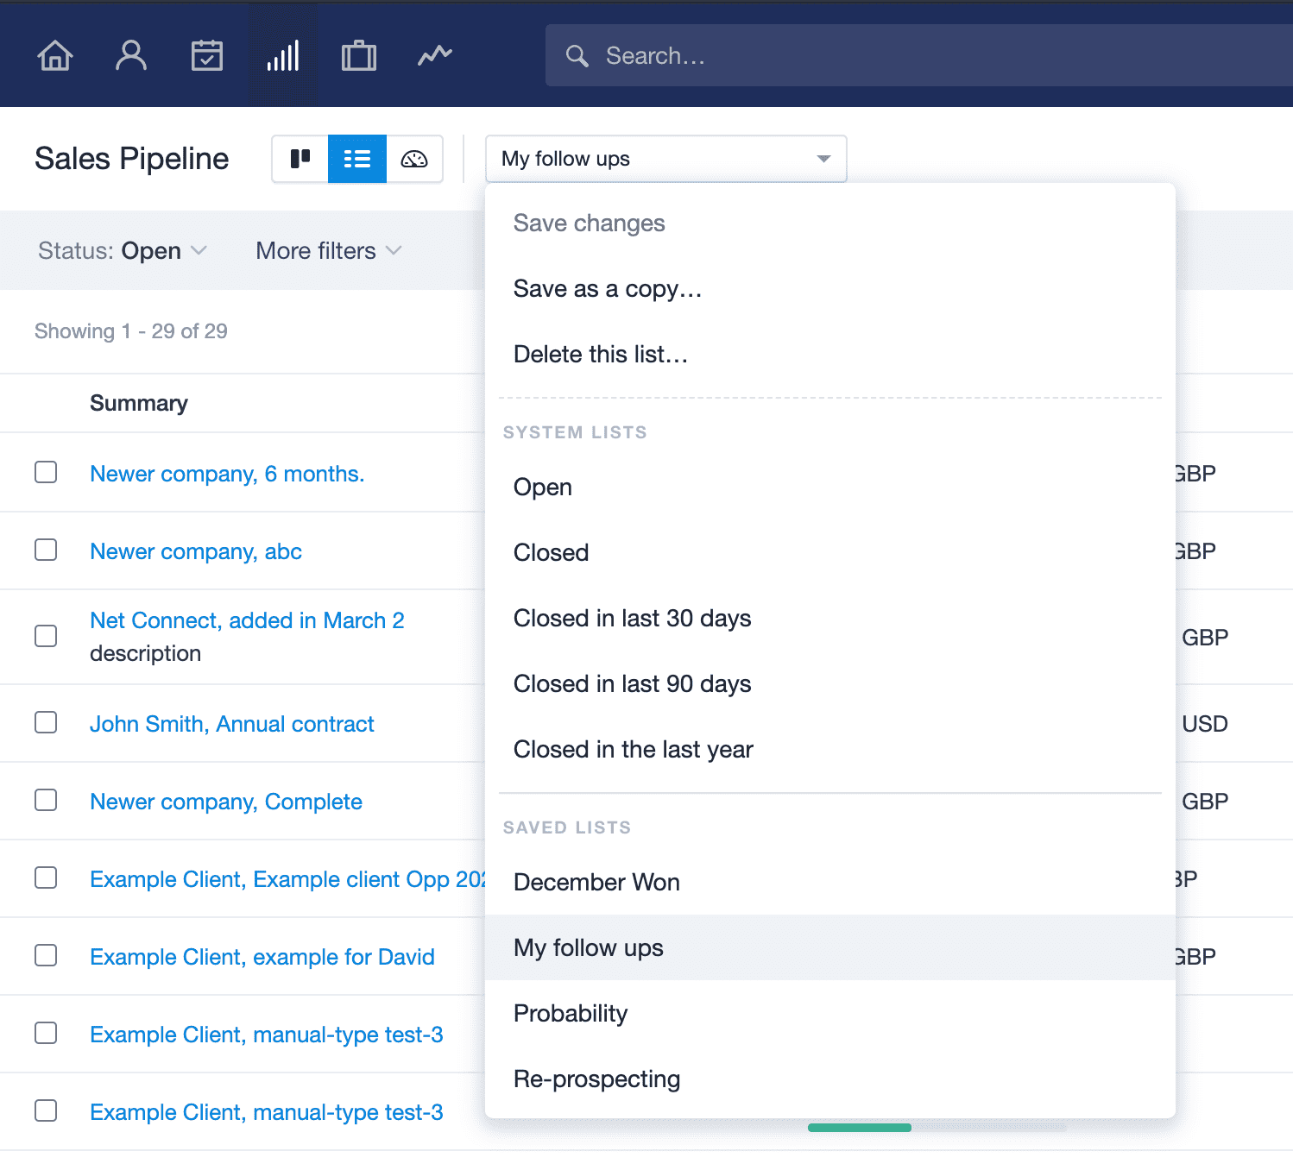
Task: Open the Sales Pipeline bars icon
Action: (283, 55)
